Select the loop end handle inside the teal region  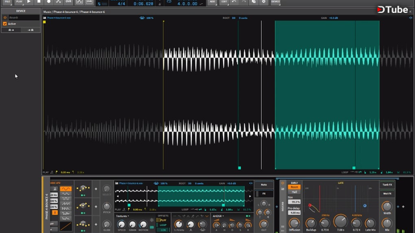(354, 168)
